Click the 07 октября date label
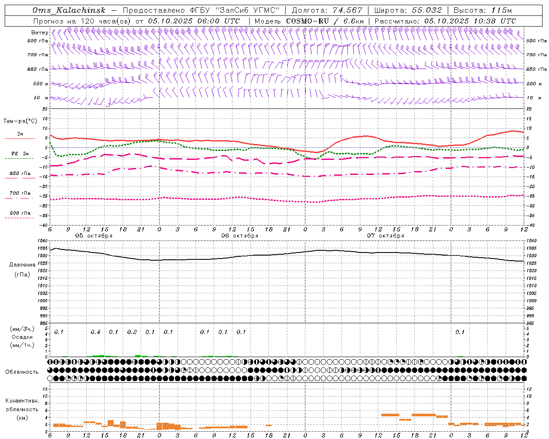This screenshot has width=549, height=439. coord(386,236)
